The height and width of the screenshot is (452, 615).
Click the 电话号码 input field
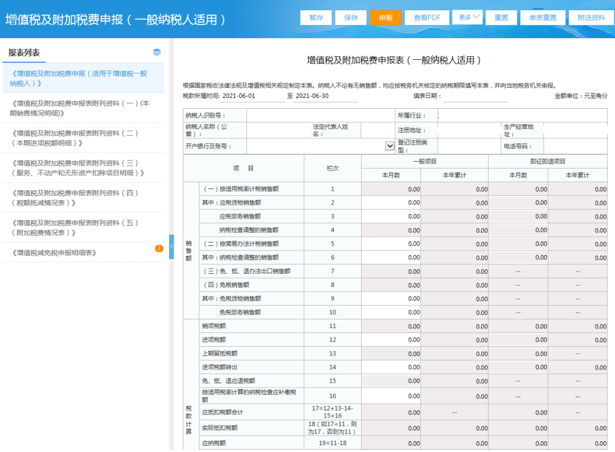pos(575,146)
